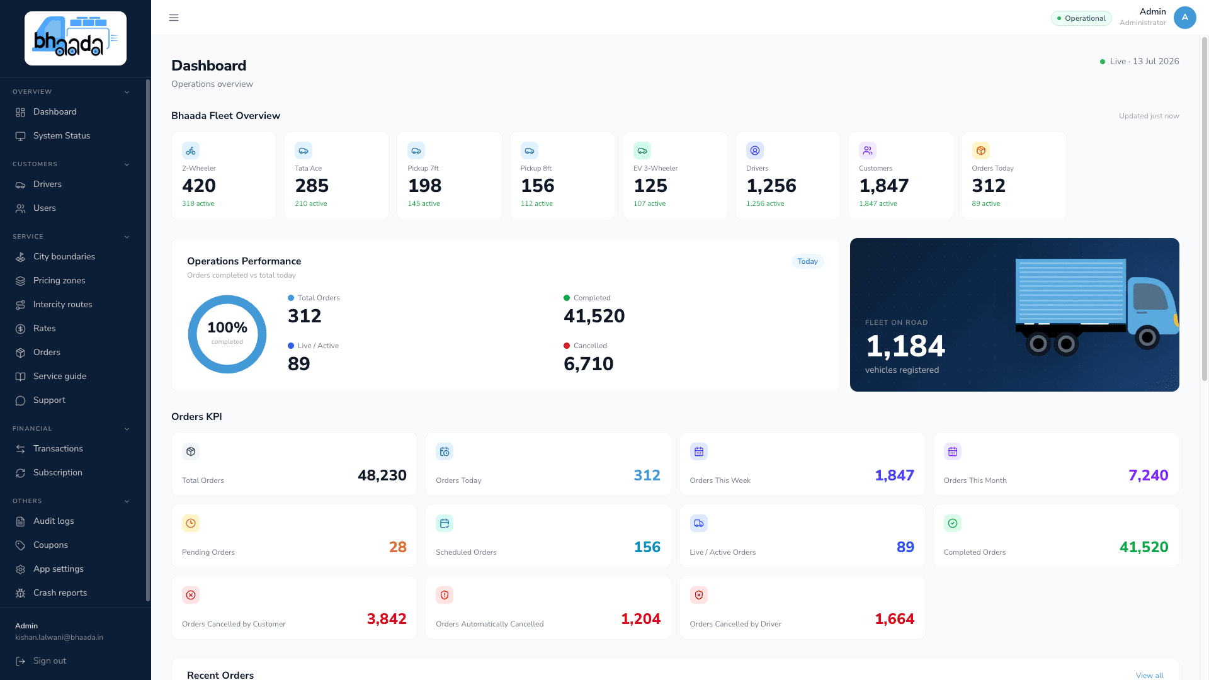Click the Today badge in Operations Performance
1209x680 pixels.
(x=807, y=261)
